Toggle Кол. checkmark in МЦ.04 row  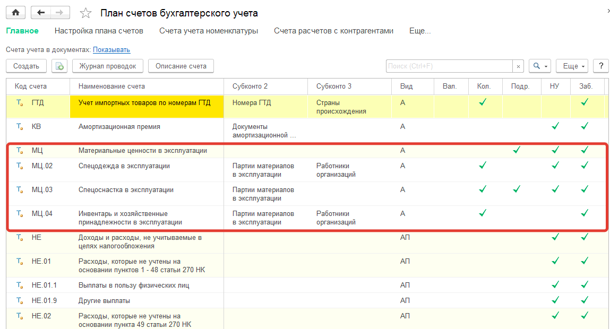pyautogui.click(x=483, y=213)
